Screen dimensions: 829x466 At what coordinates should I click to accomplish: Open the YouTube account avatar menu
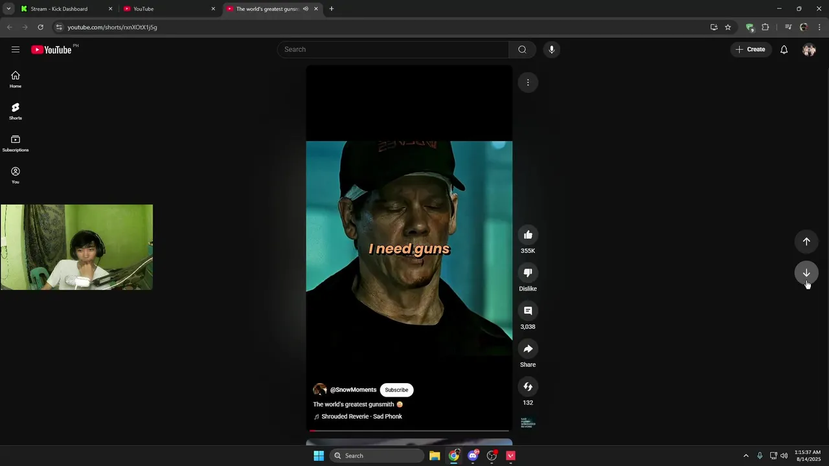pos(809,49)
